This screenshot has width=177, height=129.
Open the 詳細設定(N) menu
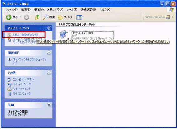(88, 10)
